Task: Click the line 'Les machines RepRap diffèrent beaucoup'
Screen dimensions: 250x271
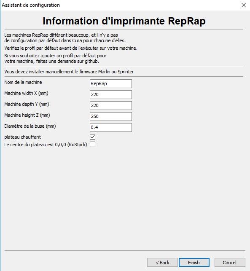Action: click(61, 35)
